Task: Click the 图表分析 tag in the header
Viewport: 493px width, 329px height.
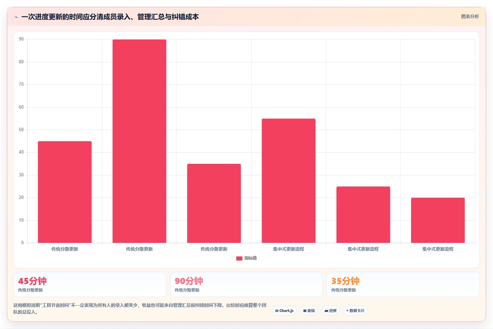Action: 470,16
